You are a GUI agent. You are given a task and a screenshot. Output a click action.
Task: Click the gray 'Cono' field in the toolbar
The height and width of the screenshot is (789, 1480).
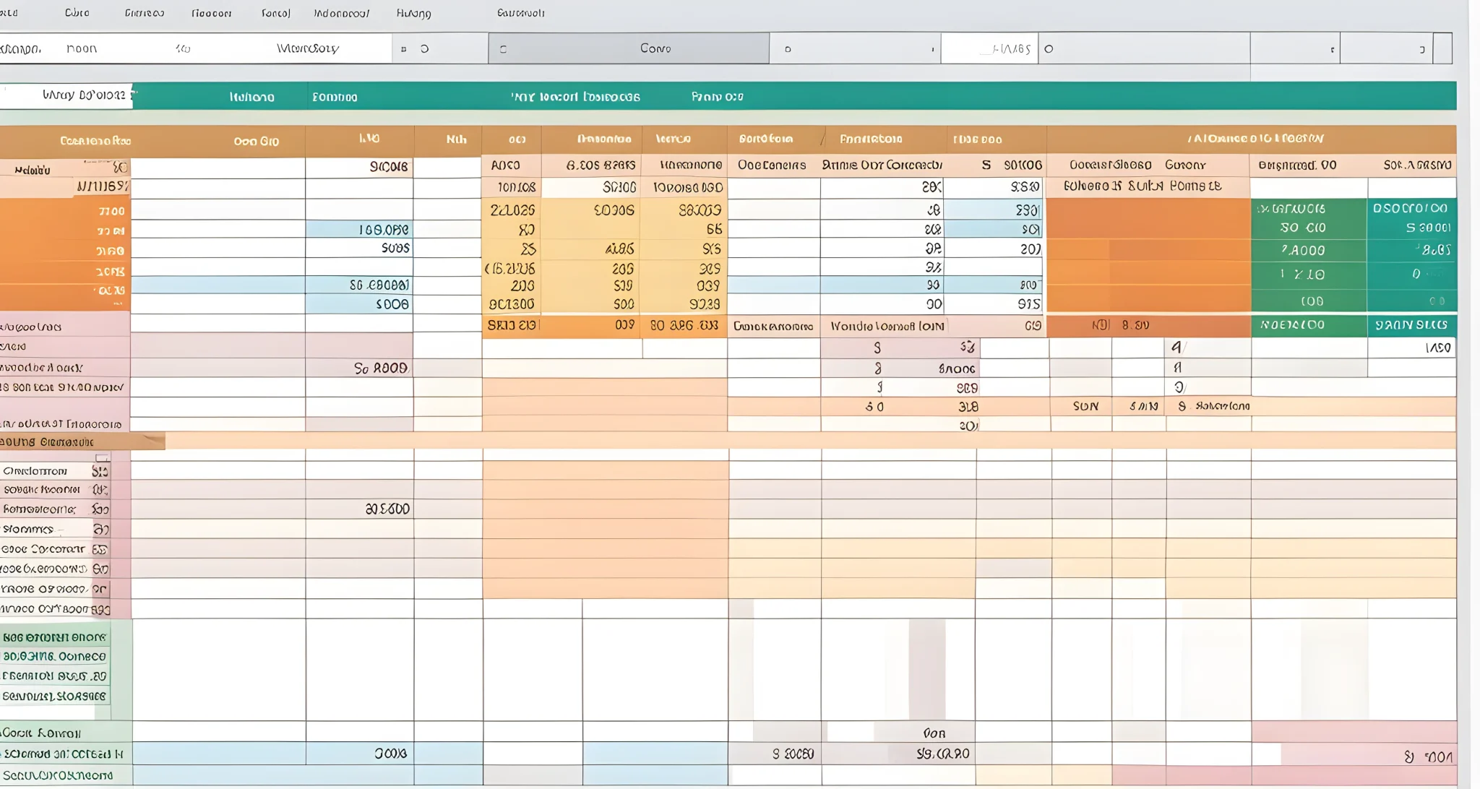[x=629, y=48]
